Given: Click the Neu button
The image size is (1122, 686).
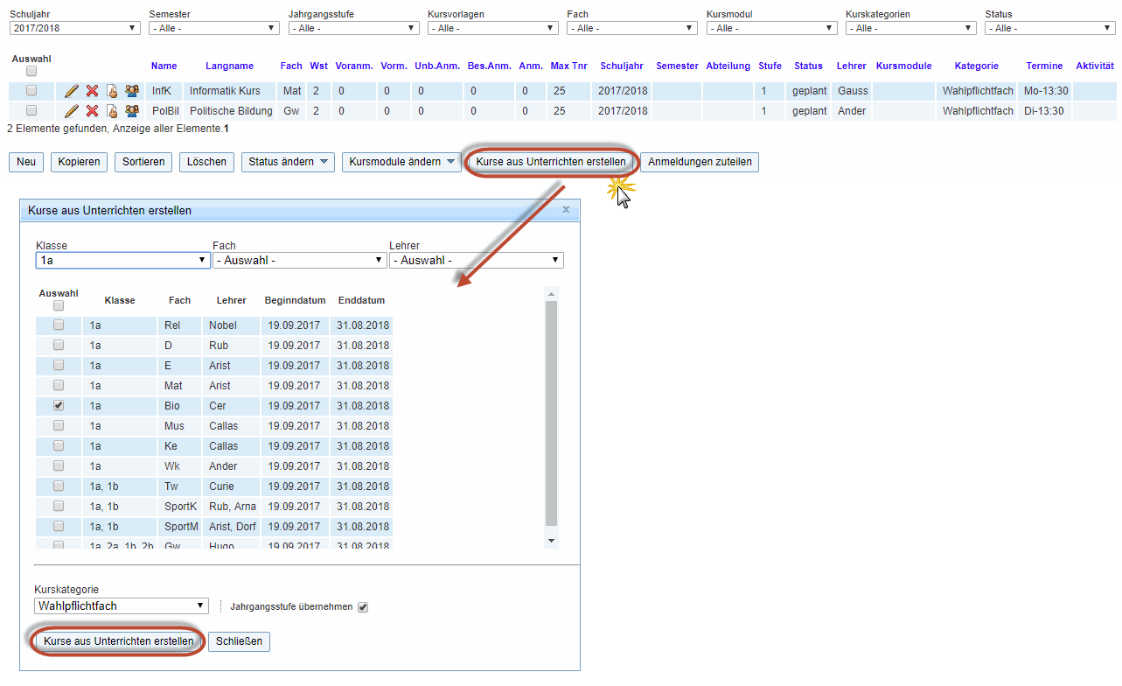Looking at the screenshot, I should click(x=26, y=162).
